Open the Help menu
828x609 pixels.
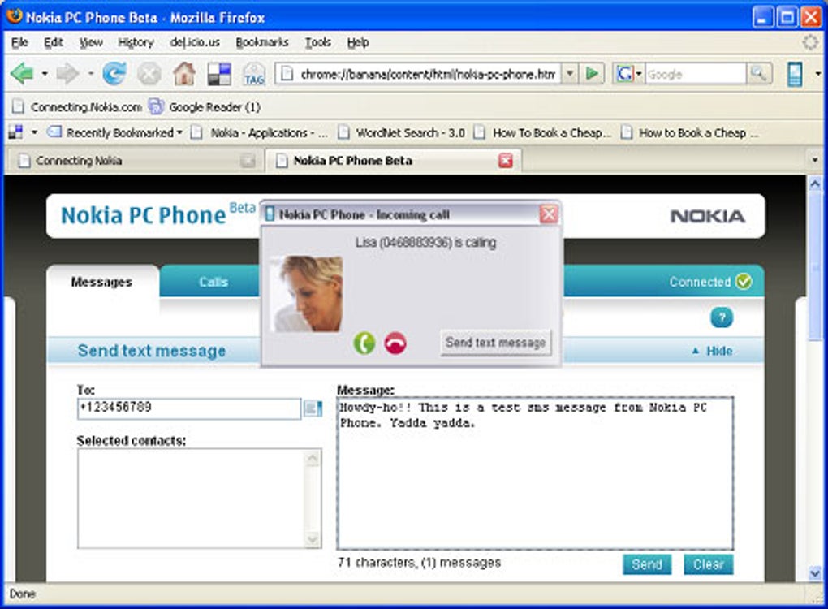pyautogui.click(x=357, y=42)
